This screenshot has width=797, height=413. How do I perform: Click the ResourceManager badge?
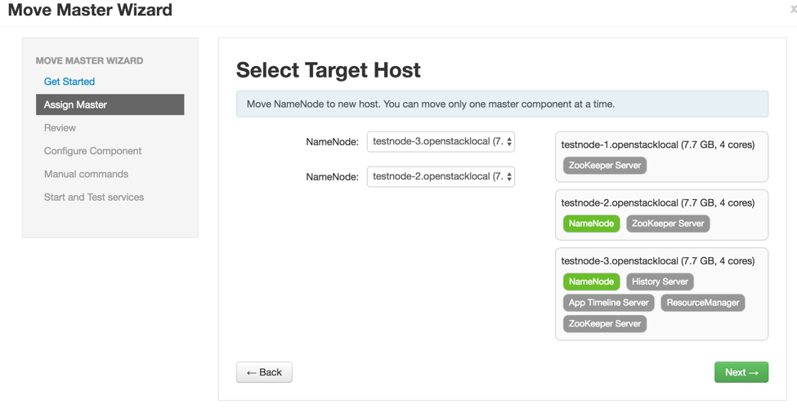click(702, 303)
